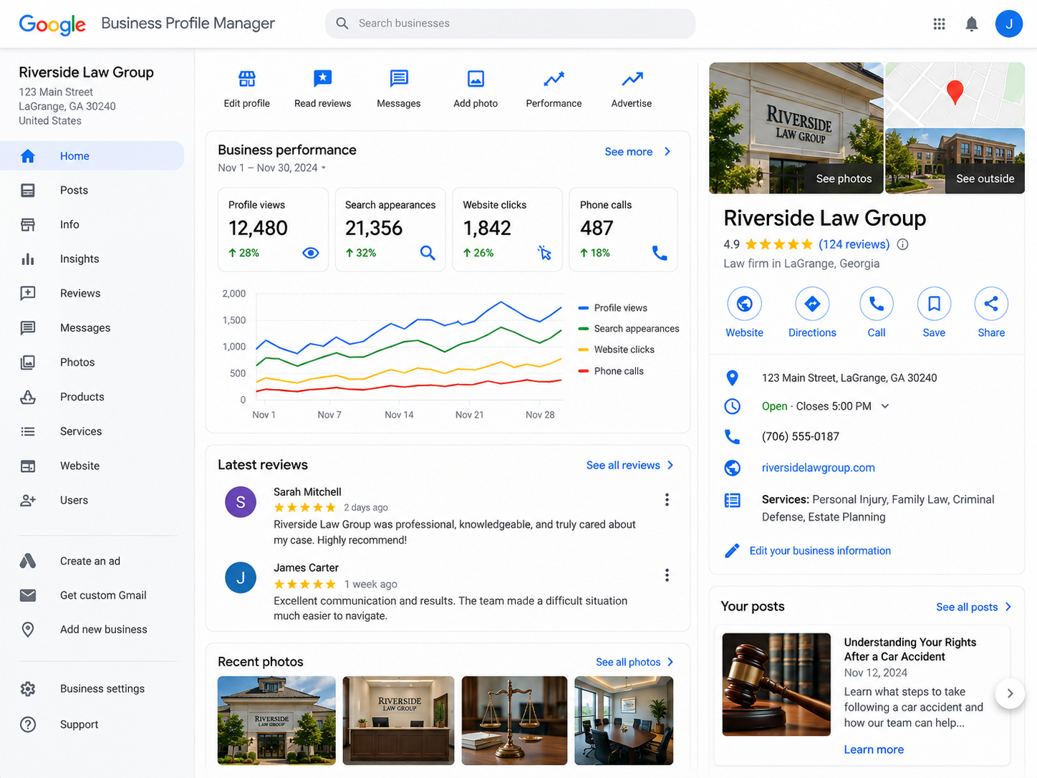Click the Call phone action icon
1037x778 pixels.
[x=877, y=304]
